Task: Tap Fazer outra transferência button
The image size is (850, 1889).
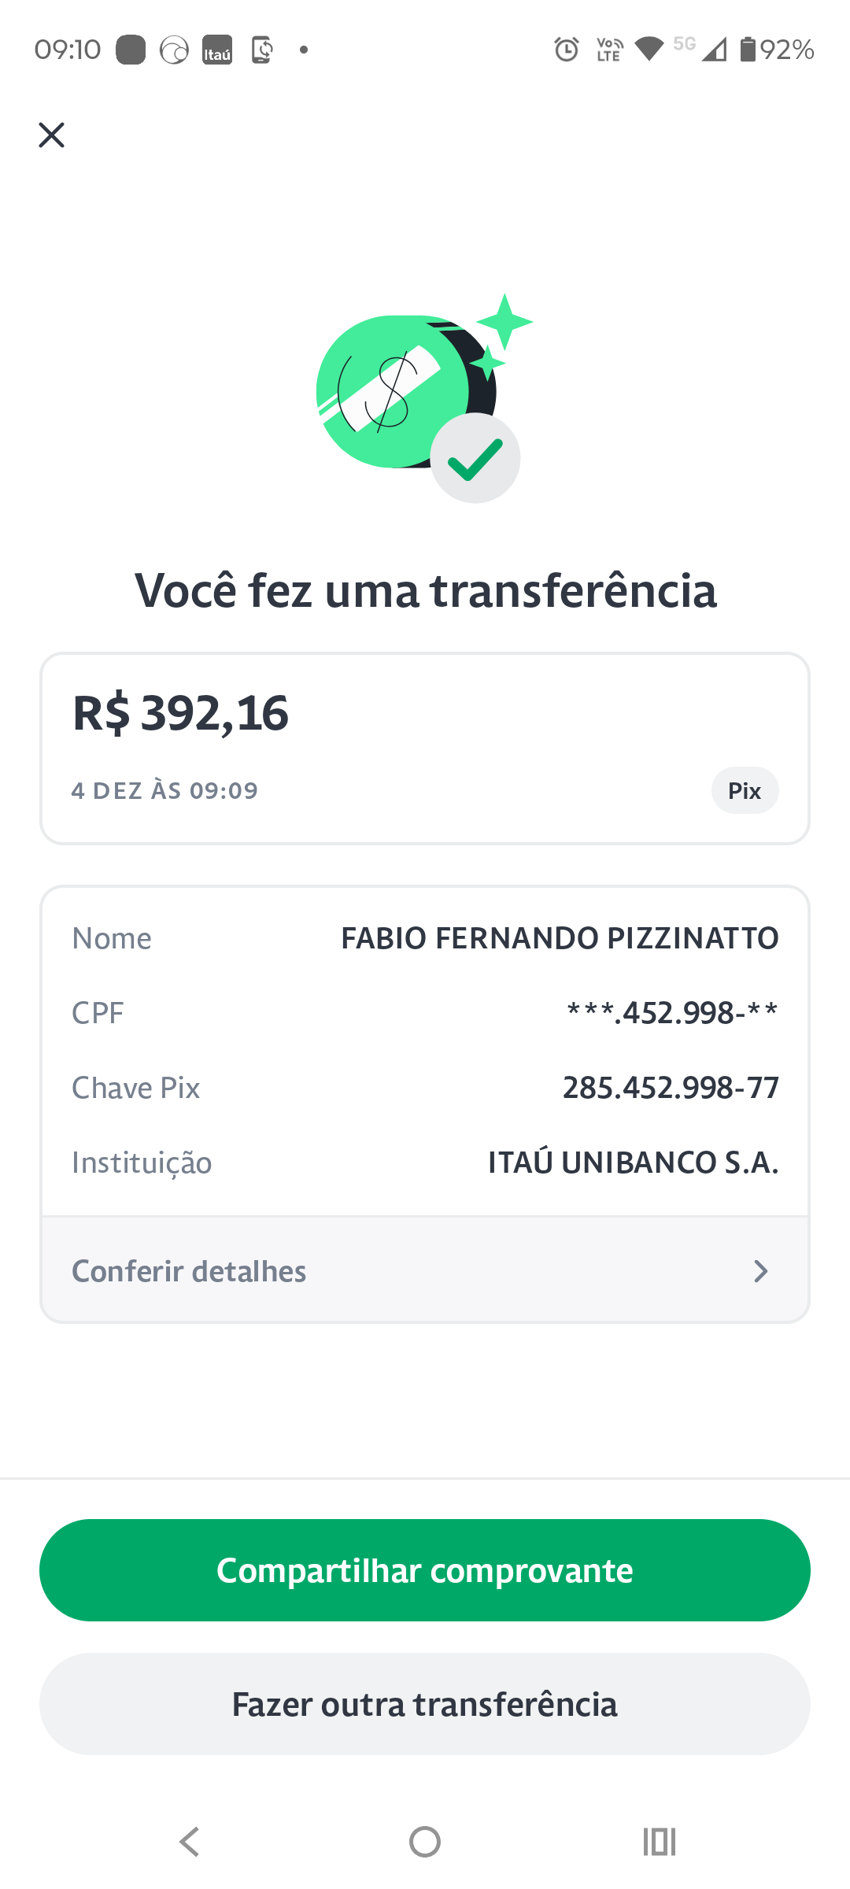Action: point(425,1704)
